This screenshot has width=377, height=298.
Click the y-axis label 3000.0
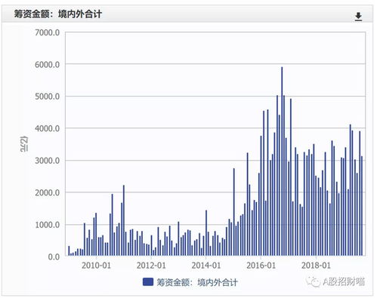tap(48, 161)
